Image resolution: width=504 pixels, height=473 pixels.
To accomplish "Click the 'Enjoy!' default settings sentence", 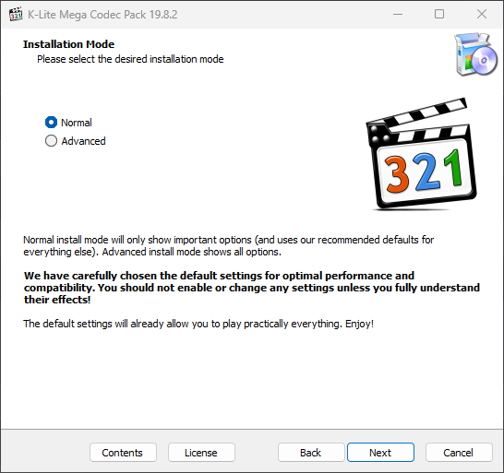I will (x=198, y=324).
